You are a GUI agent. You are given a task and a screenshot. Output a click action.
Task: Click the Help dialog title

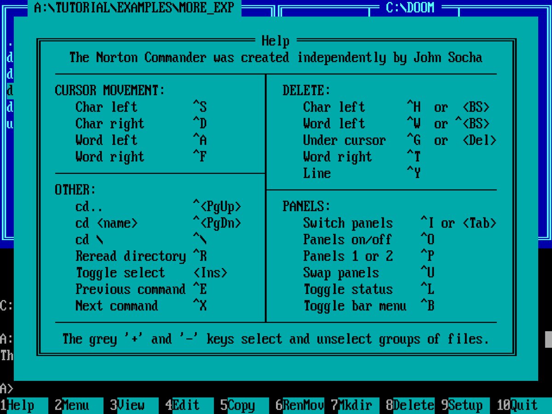pyautogui.click(x=276, y=41)
